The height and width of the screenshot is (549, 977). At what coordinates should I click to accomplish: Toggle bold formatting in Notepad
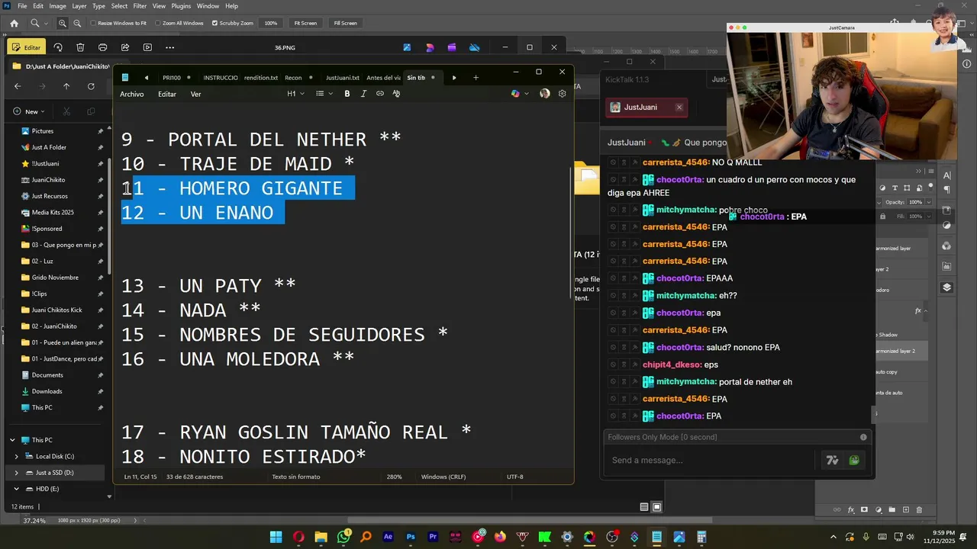347,94
